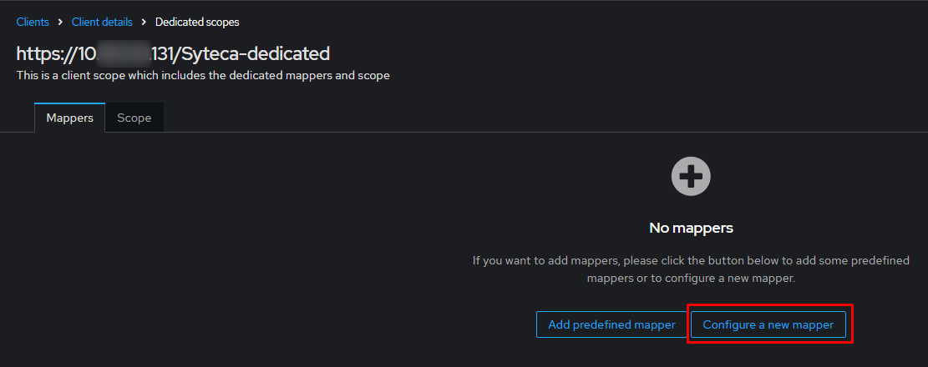Click the chevron separator after Clients breadcrumb
Screen dimensions: 928x367
60,23
